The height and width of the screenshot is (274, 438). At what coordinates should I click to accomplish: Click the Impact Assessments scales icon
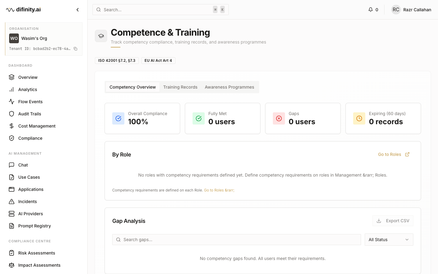[x=12, y=265]
